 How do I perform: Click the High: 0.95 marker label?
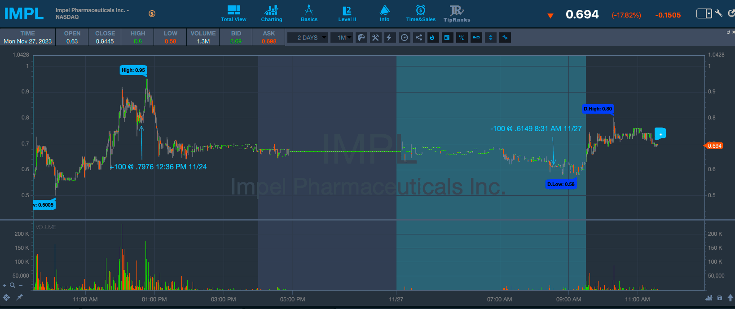click(133, 70)
